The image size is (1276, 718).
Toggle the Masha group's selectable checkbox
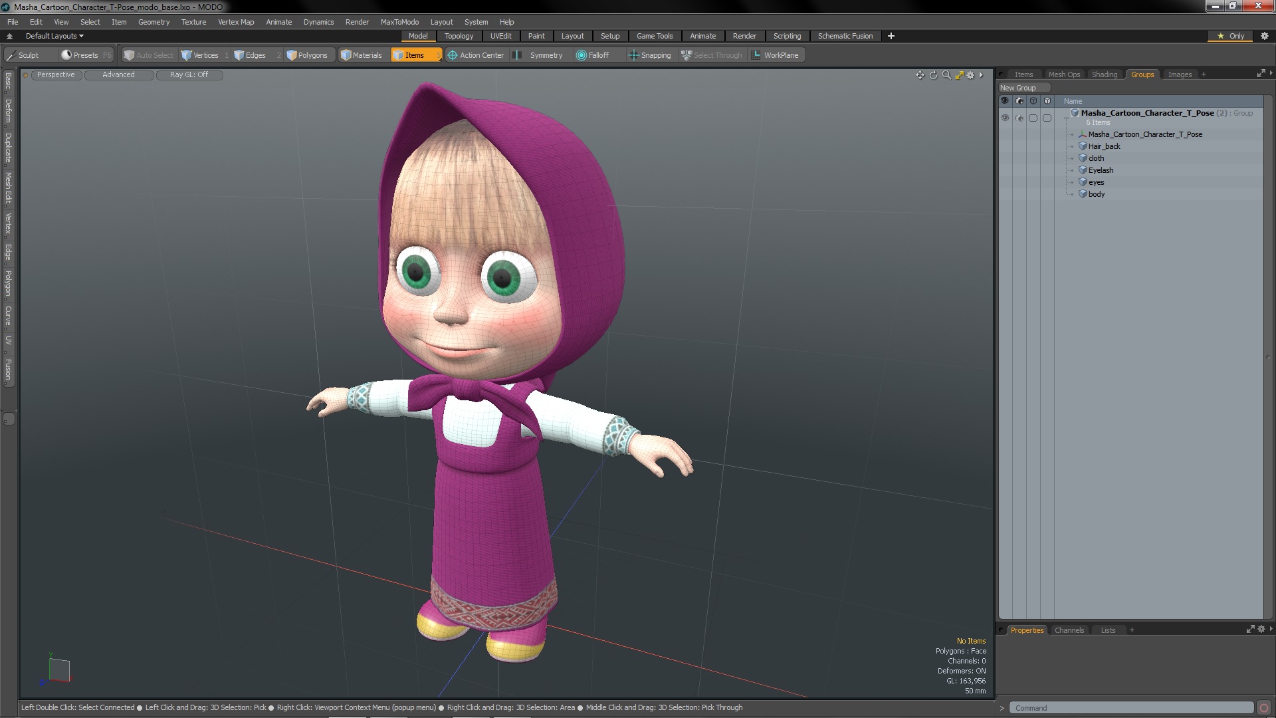[1033, 118]
